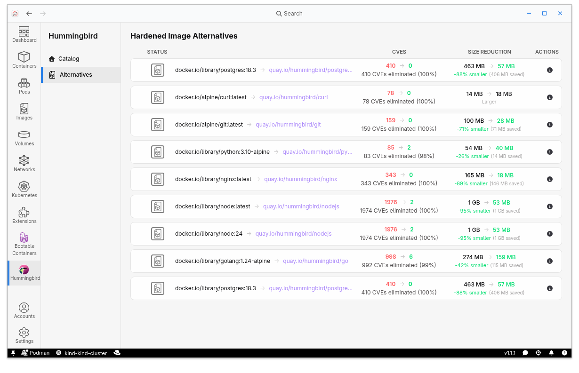
Task: Click info icon for alpine/git row
Action: pos(549,125)
